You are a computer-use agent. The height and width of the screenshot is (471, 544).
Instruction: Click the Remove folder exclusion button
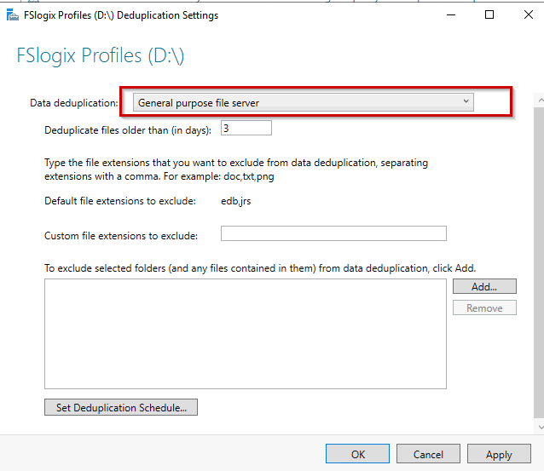tap(484, 307)
